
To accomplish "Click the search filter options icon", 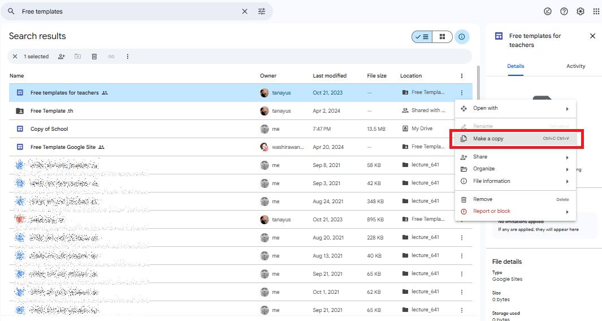I will (x=262, y=11).
